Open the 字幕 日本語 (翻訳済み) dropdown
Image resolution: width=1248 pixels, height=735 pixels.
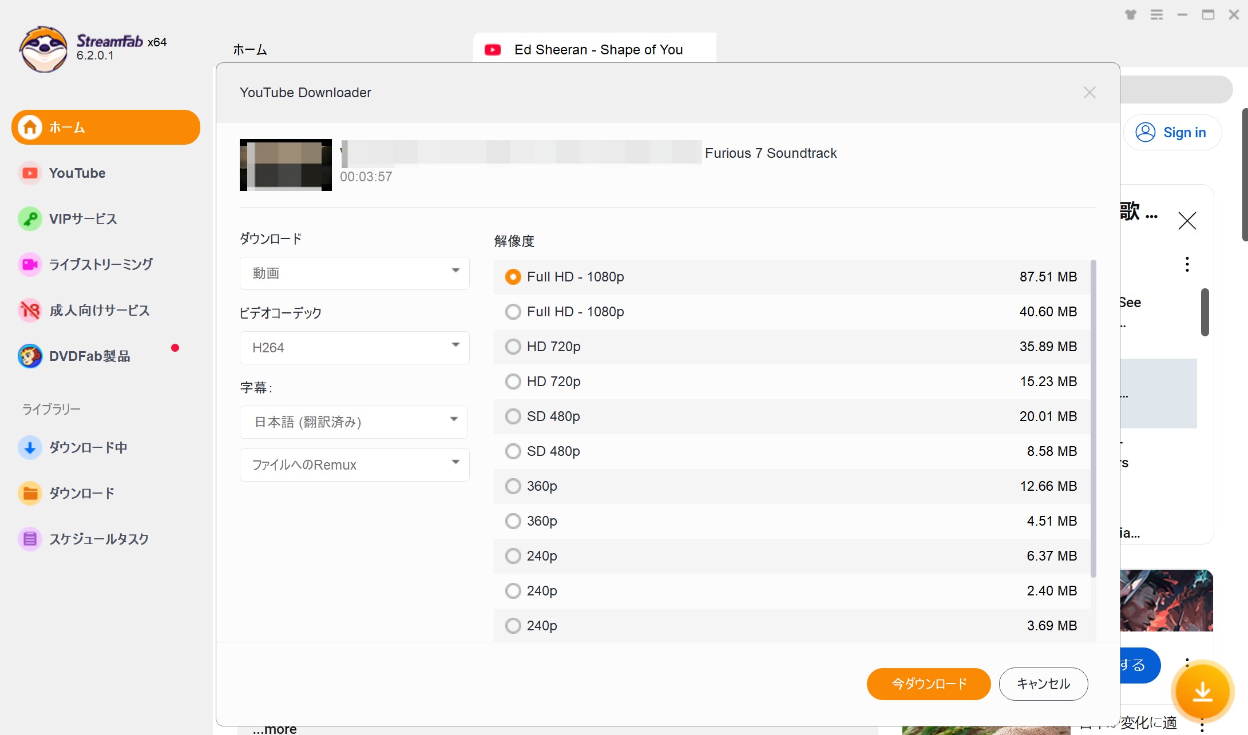coord(354,422)
